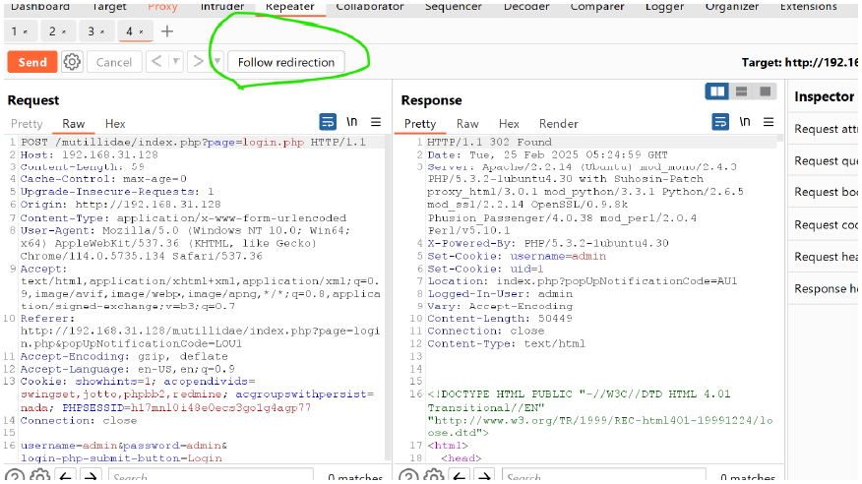Switch Request view to Pretty
The image size is (862, 484).
(27, 124)
